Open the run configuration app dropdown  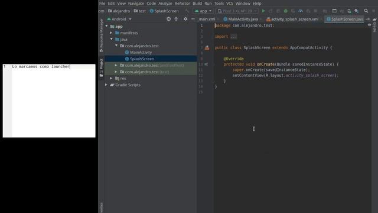(x=203, y=11)
